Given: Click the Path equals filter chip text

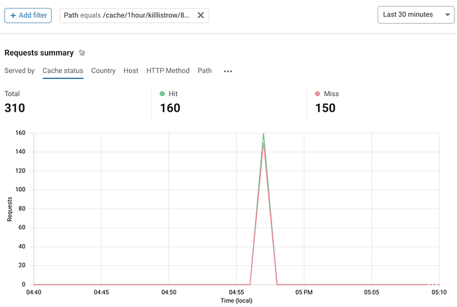Looking at the screenshot, I should coord(127,15).
